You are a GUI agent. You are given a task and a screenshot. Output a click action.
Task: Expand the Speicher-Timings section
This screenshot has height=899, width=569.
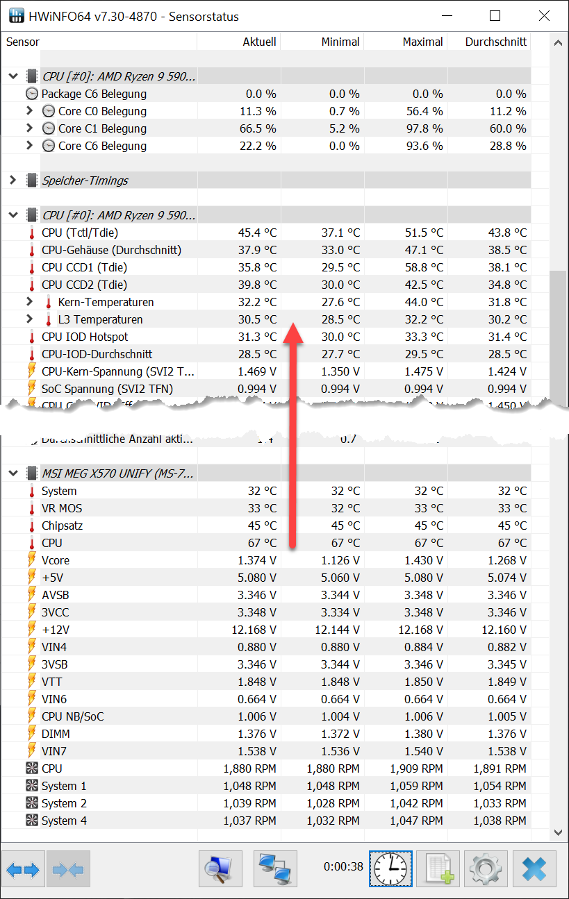point(13,180)
